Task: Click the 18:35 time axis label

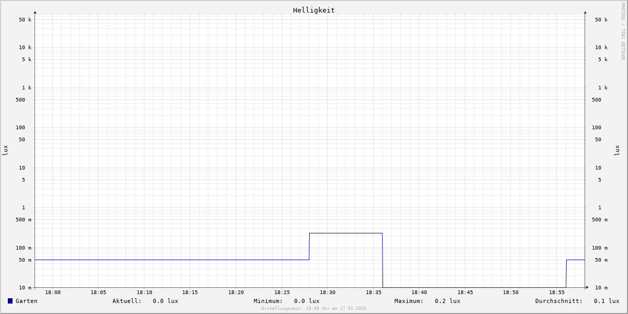Action: tap(374, 293)
